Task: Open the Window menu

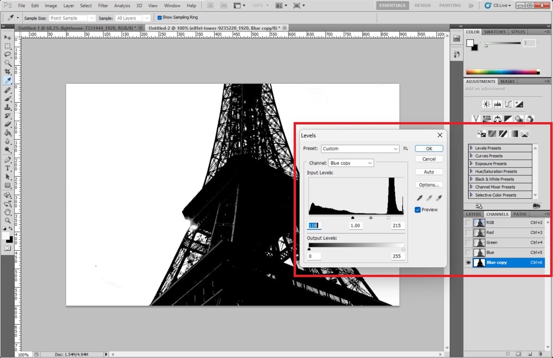Action: point(172,6)
